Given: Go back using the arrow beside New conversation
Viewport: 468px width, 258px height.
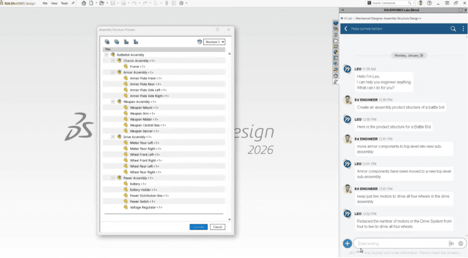Looking at the screenshot, I should pyautogui.click(x=346, y=29).
